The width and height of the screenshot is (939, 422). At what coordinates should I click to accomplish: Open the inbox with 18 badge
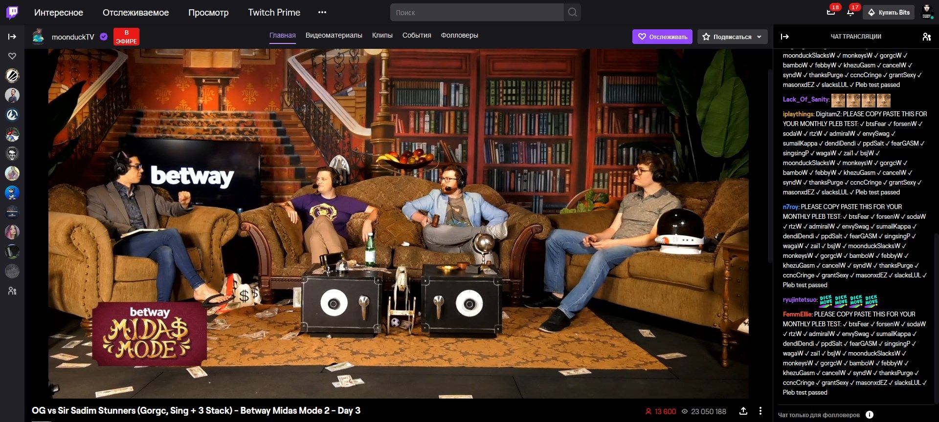point(831,12)
